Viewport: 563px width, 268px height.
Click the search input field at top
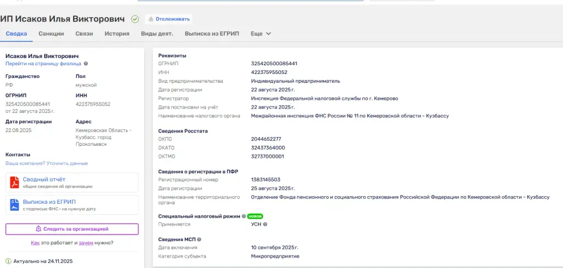tap(251, 1)
